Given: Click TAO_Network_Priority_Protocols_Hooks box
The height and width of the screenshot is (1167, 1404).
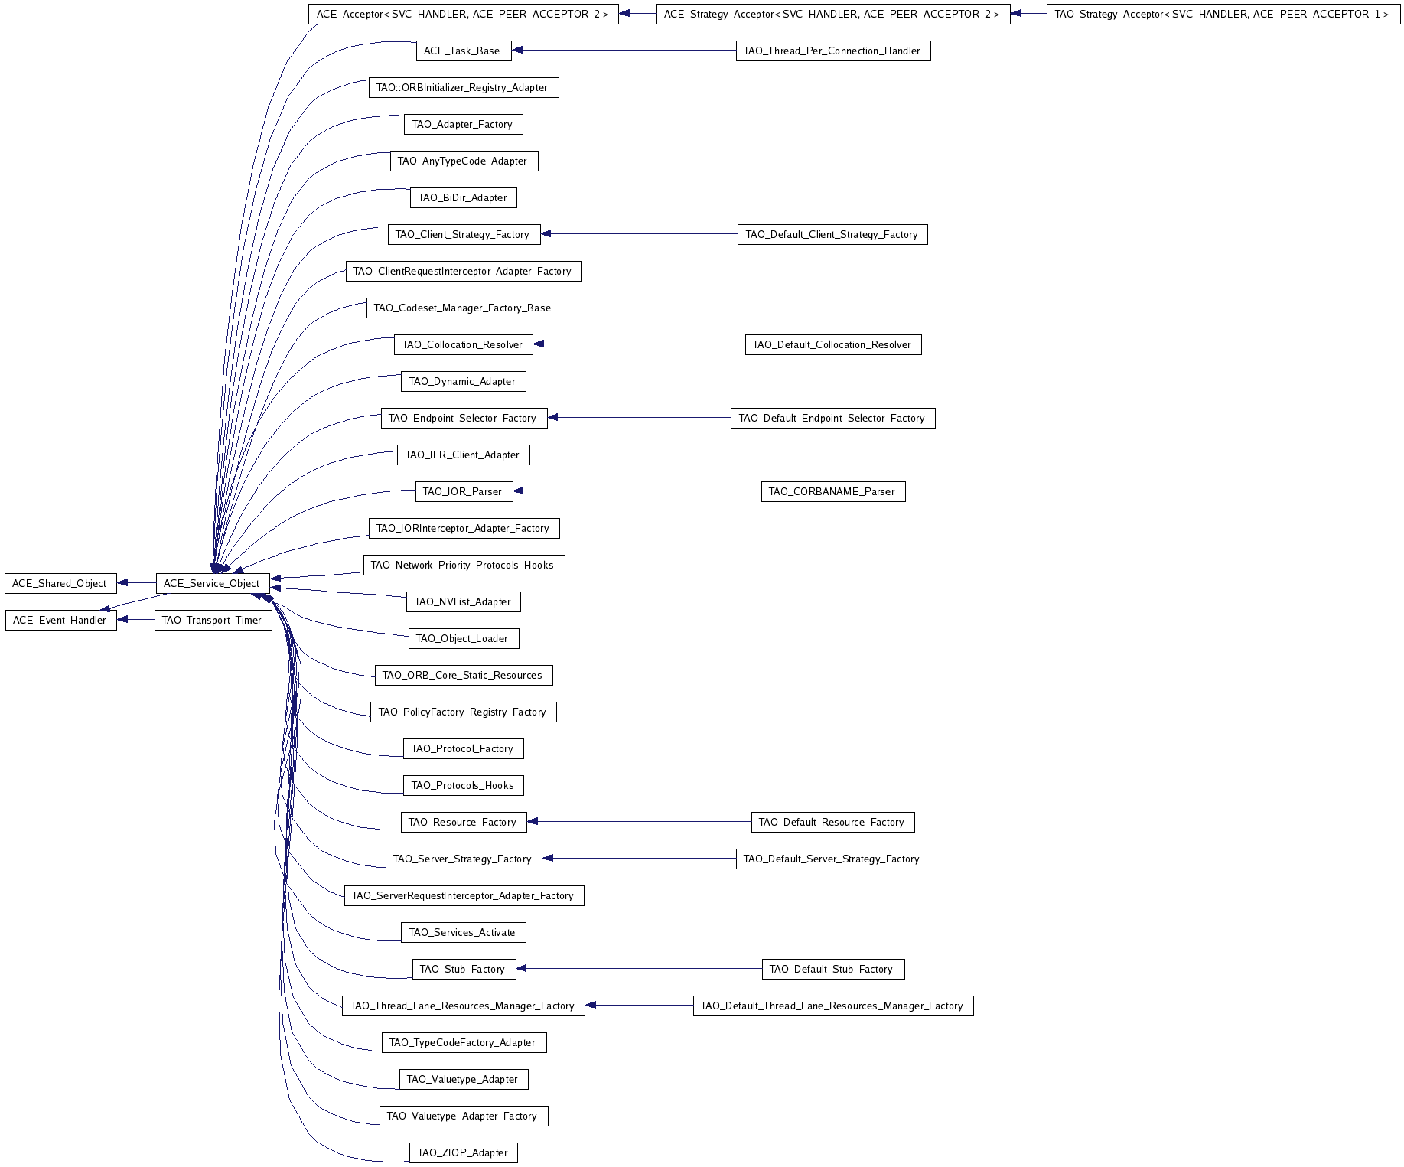Looking at the screenshot, I should click(x=463, y=565).
